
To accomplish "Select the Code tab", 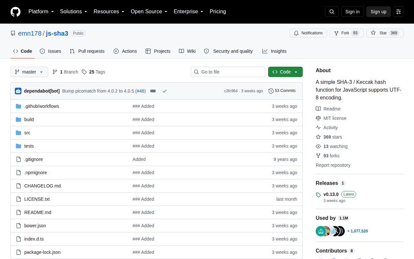I will coord(23,51).
